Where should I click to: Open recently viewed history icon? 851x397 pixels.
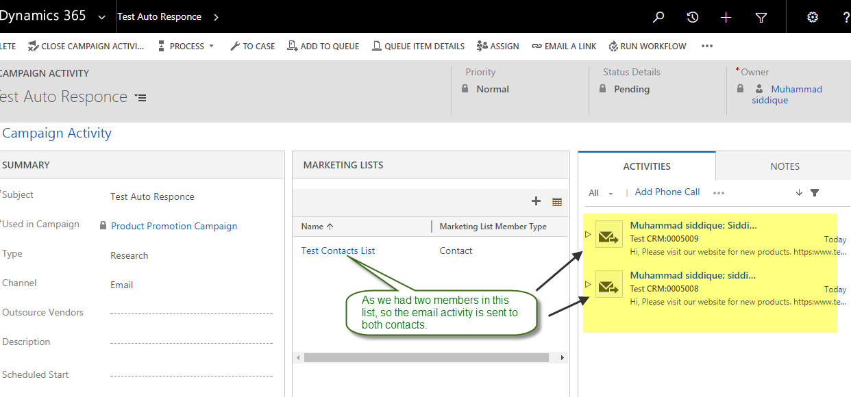pos(693,17)
